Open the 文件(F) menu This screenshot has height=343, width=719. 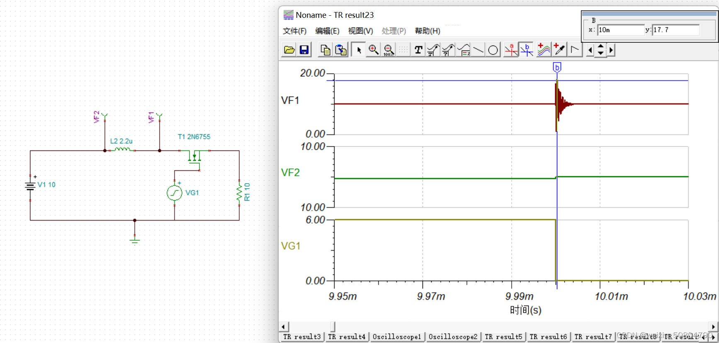tap(294, 31)
